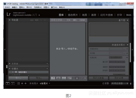
Task: Decrease 清晰度 by large step
Action: [x=111, y=67]
